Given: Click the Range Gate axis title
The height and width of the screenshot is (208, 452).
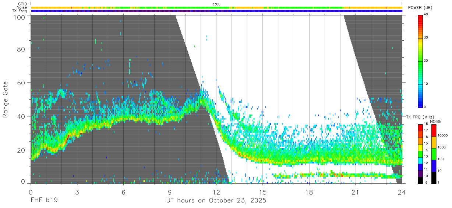Looking at the screenshot, I should pos(6,99).
